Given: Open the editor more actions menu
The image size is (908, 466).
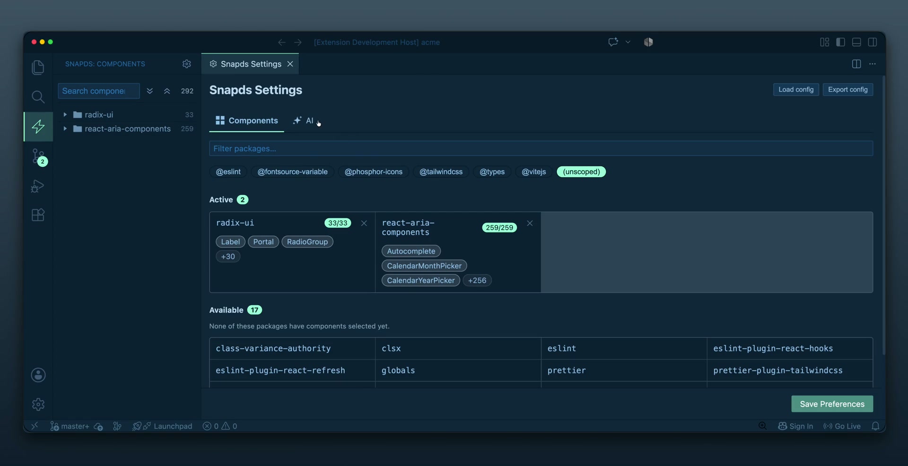Looking at the screenshot, I should [873, 64].
